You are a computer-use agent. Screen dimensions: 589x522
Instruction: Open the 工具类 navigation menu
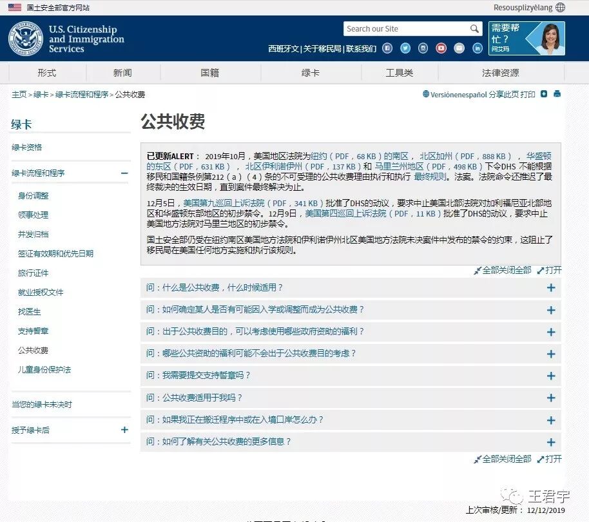coord(400,73)
